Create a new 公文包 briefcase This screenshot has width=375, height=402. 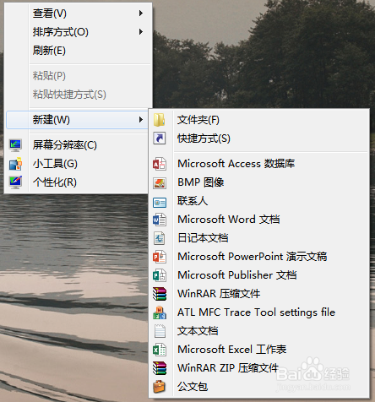(259, 387)
